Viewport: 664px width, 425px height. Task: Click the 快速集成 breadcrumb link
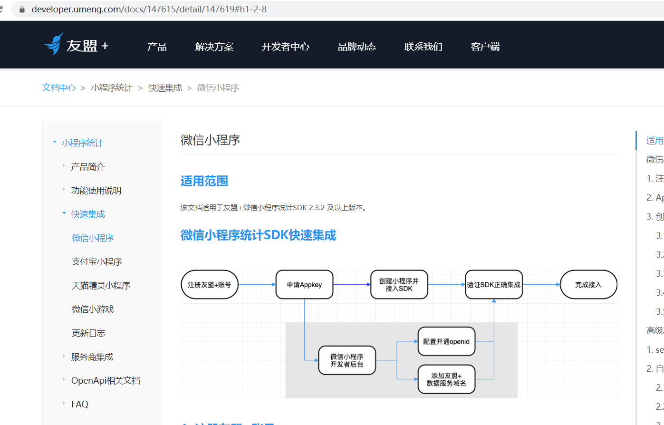165,87
